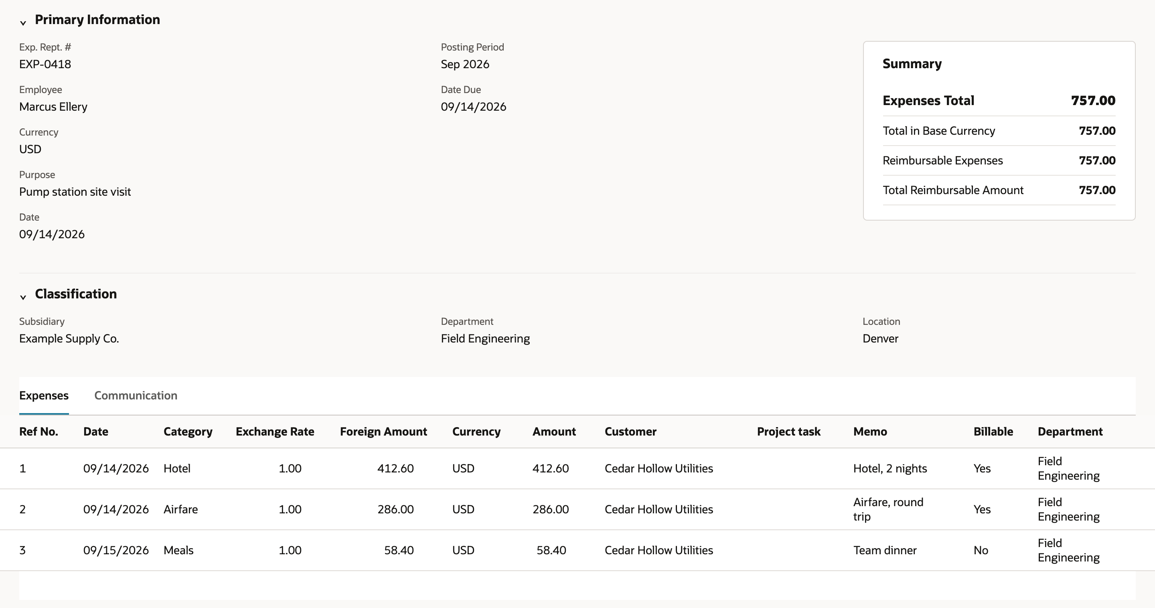This screenshot has height=608, width=1155.
Task: Click the 412.60 amount in Hotel row
Action: click(551, 468)
